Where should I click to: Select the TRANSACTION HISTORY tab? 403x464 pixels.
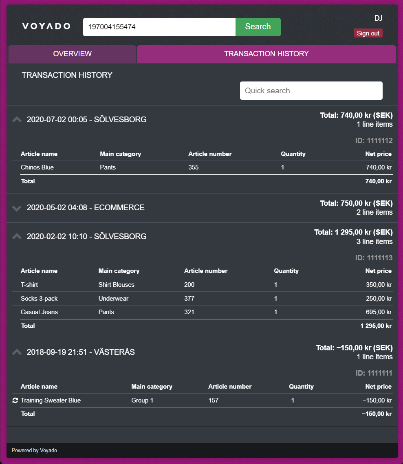coord(266,54)
